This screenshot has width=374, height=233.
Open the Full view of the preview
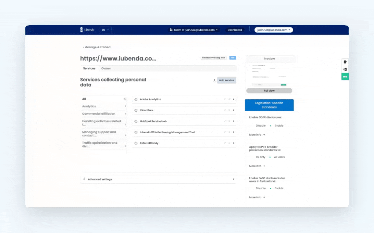tap(269, 91)
